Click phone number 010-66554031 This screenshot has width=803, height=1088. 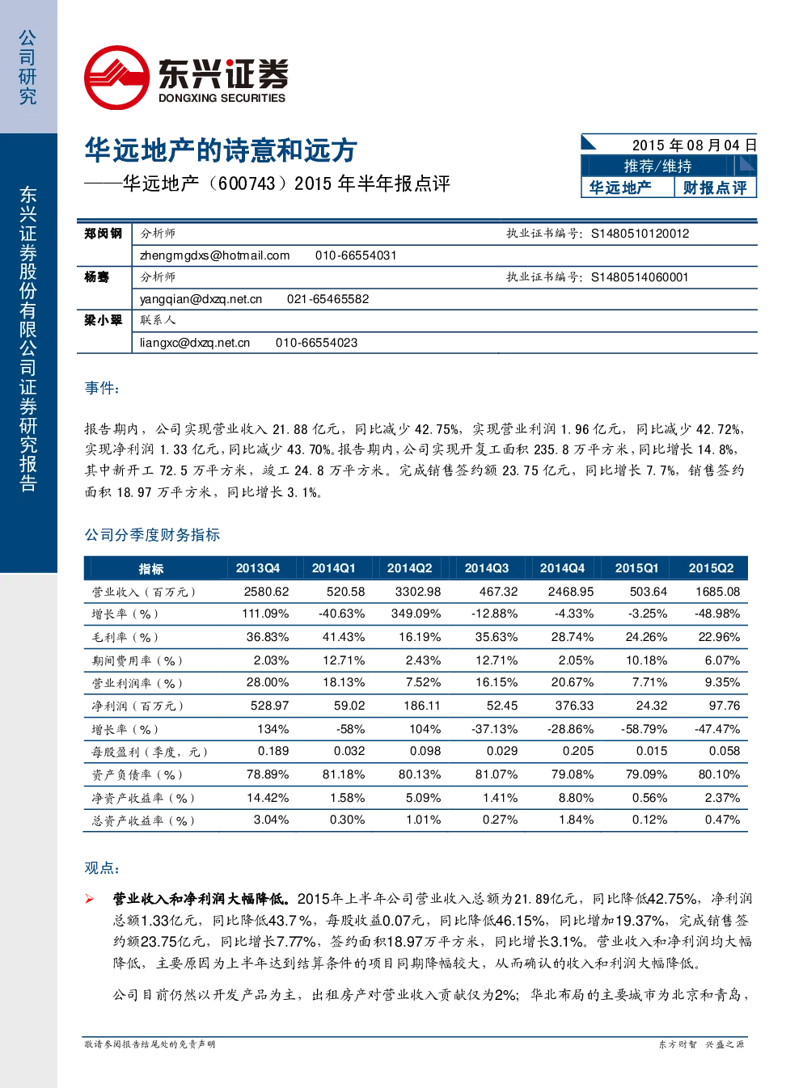(x=356, y=255)
